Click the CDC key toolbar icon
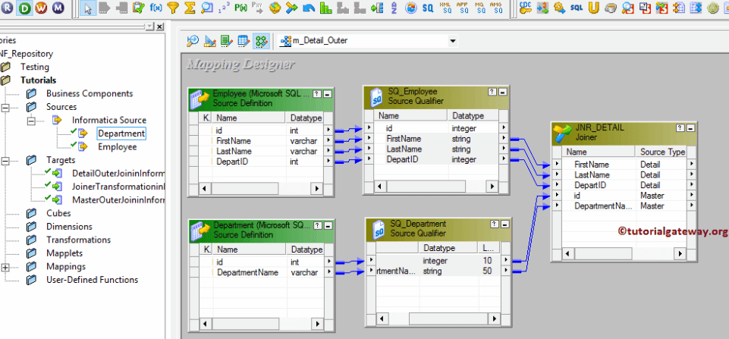This screenshot has width=729, height=339. coord(526,8)
